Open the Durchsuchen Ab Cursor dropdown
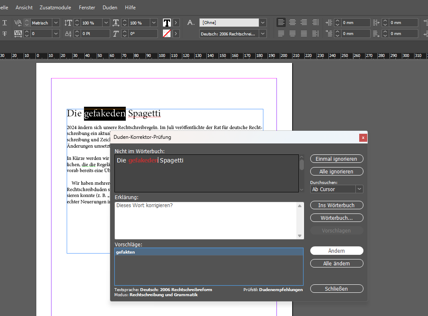Image resolution: width=428 pixels, height=316 pixels. [x=359, y=189]
